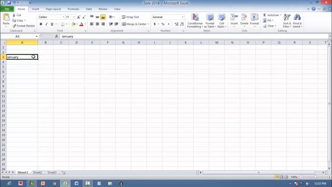The width and height of the screenshot is (332, 187).
Task: Click the Delete cells icon
Action: click(x=244, y=17)
